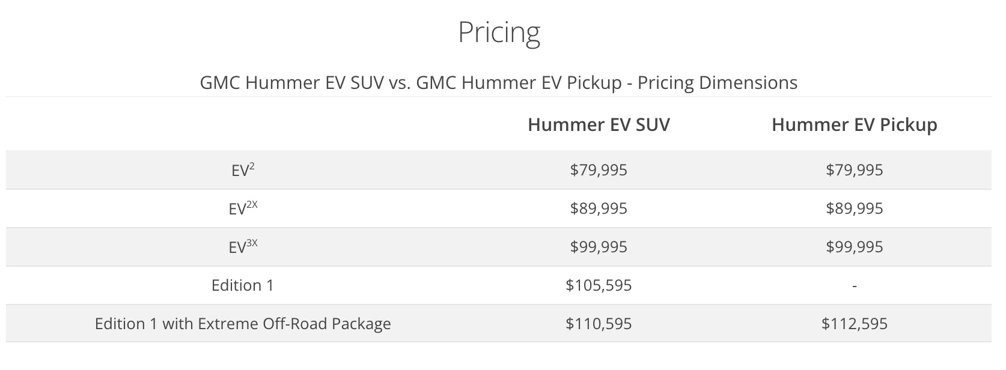Click the SUV price for the EV2 trim
The width and height of the screenshot is (1006, 370).
[599, 170]
